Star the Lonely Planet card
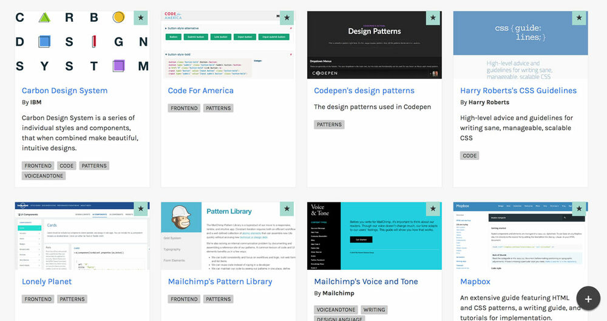The image size is (607, 321). click(x=141, y=209)
